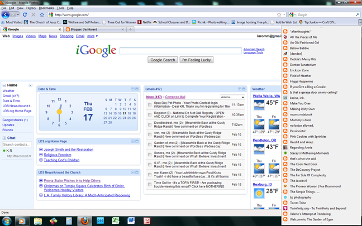Open a new tab with the plus button
This screenshot has width=362, height=226.
click(130, 29)
